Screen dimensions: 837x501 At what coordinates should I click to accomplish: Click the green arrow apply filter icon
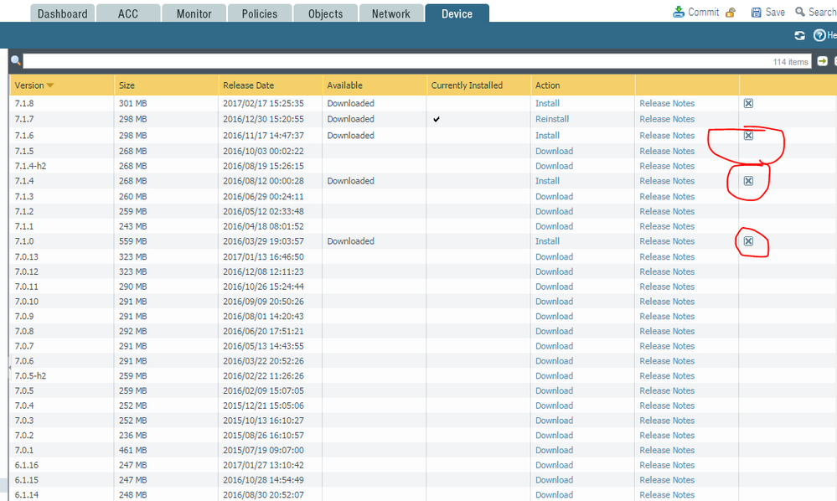tap(822, 61)
